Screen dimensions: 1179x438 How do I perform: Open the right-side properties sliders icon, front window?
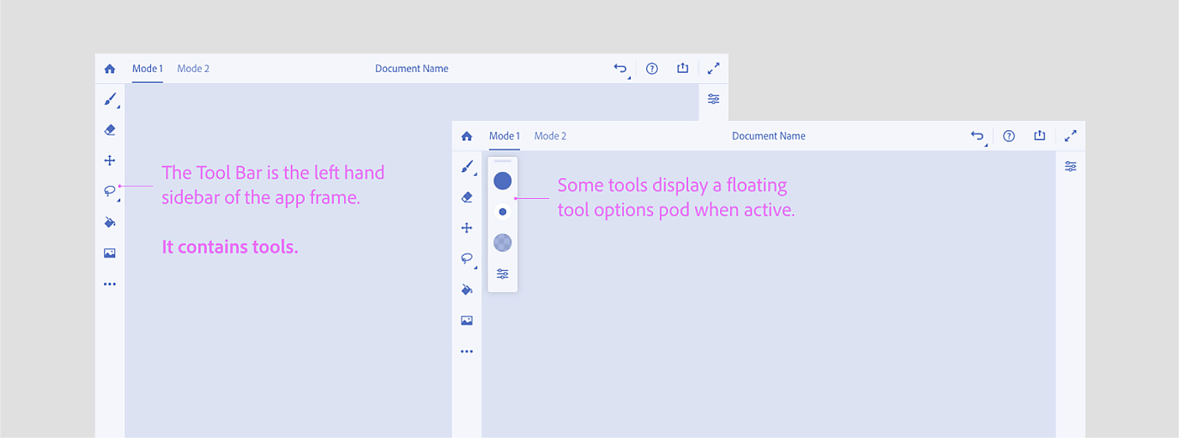coord(1070,166)
